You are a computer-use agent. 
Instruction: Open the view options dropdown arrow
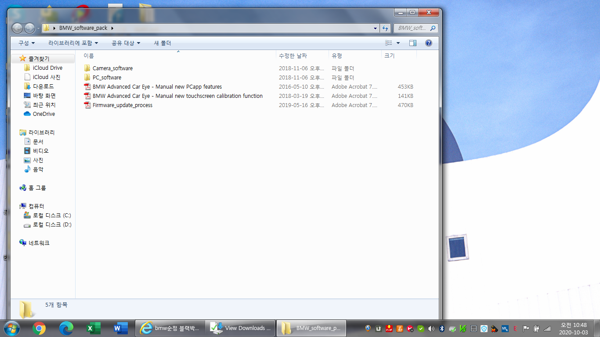point(398,43)
